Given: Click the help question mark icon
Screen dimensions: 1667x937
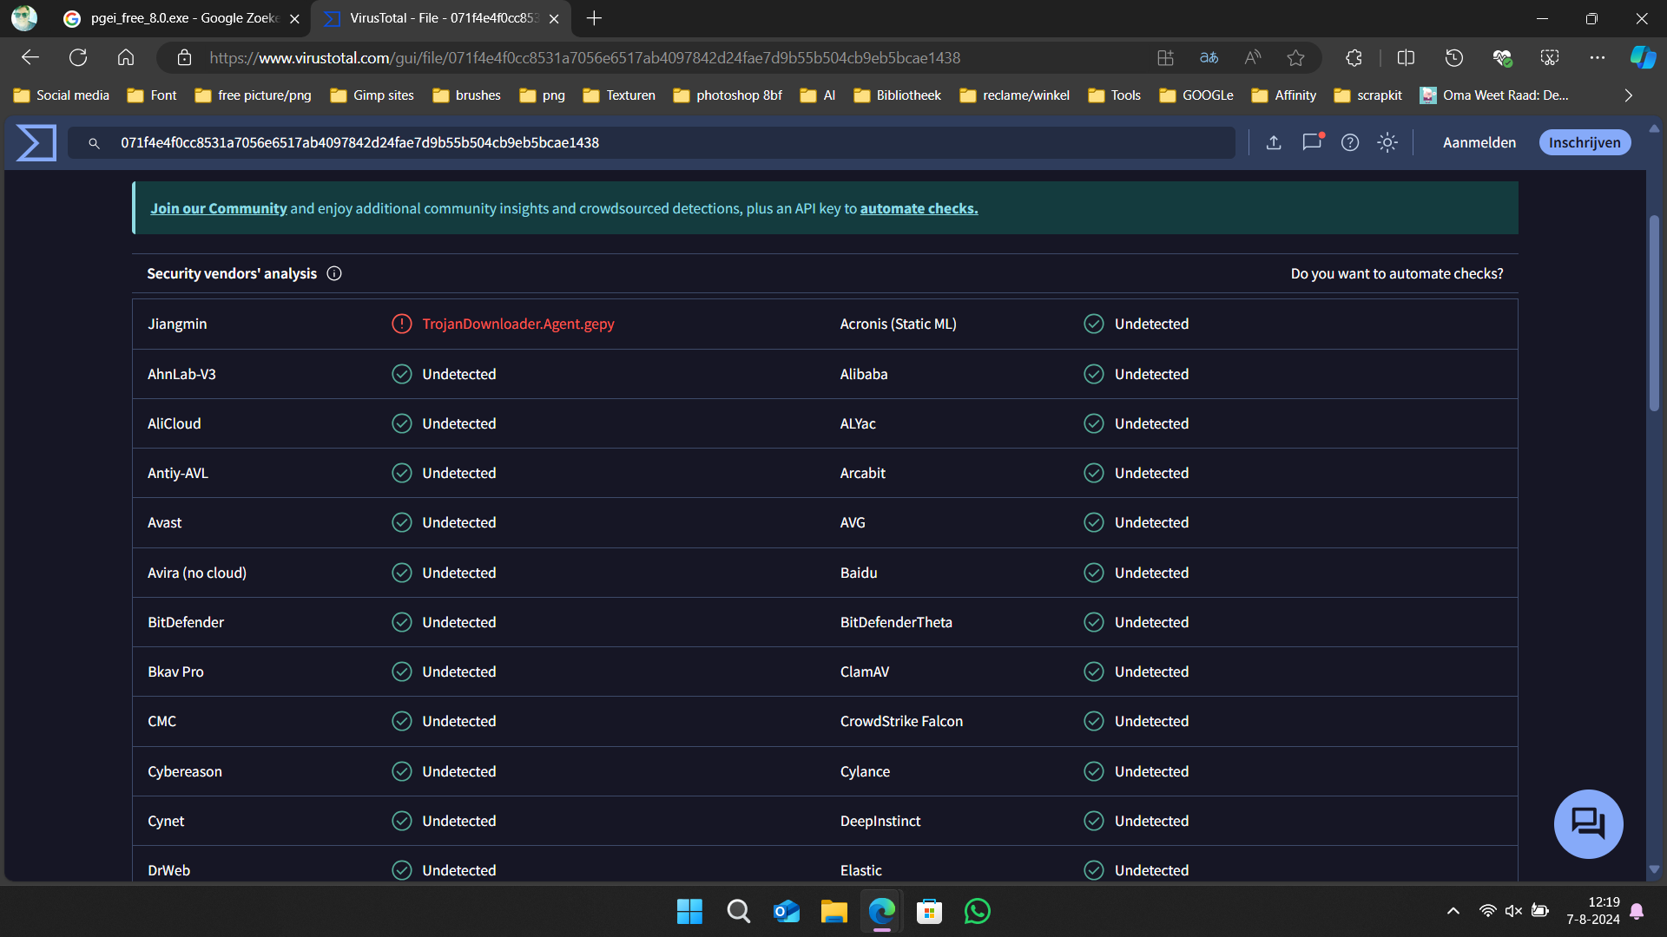Looking at the screenshot, I should [x=1350, y=143].
